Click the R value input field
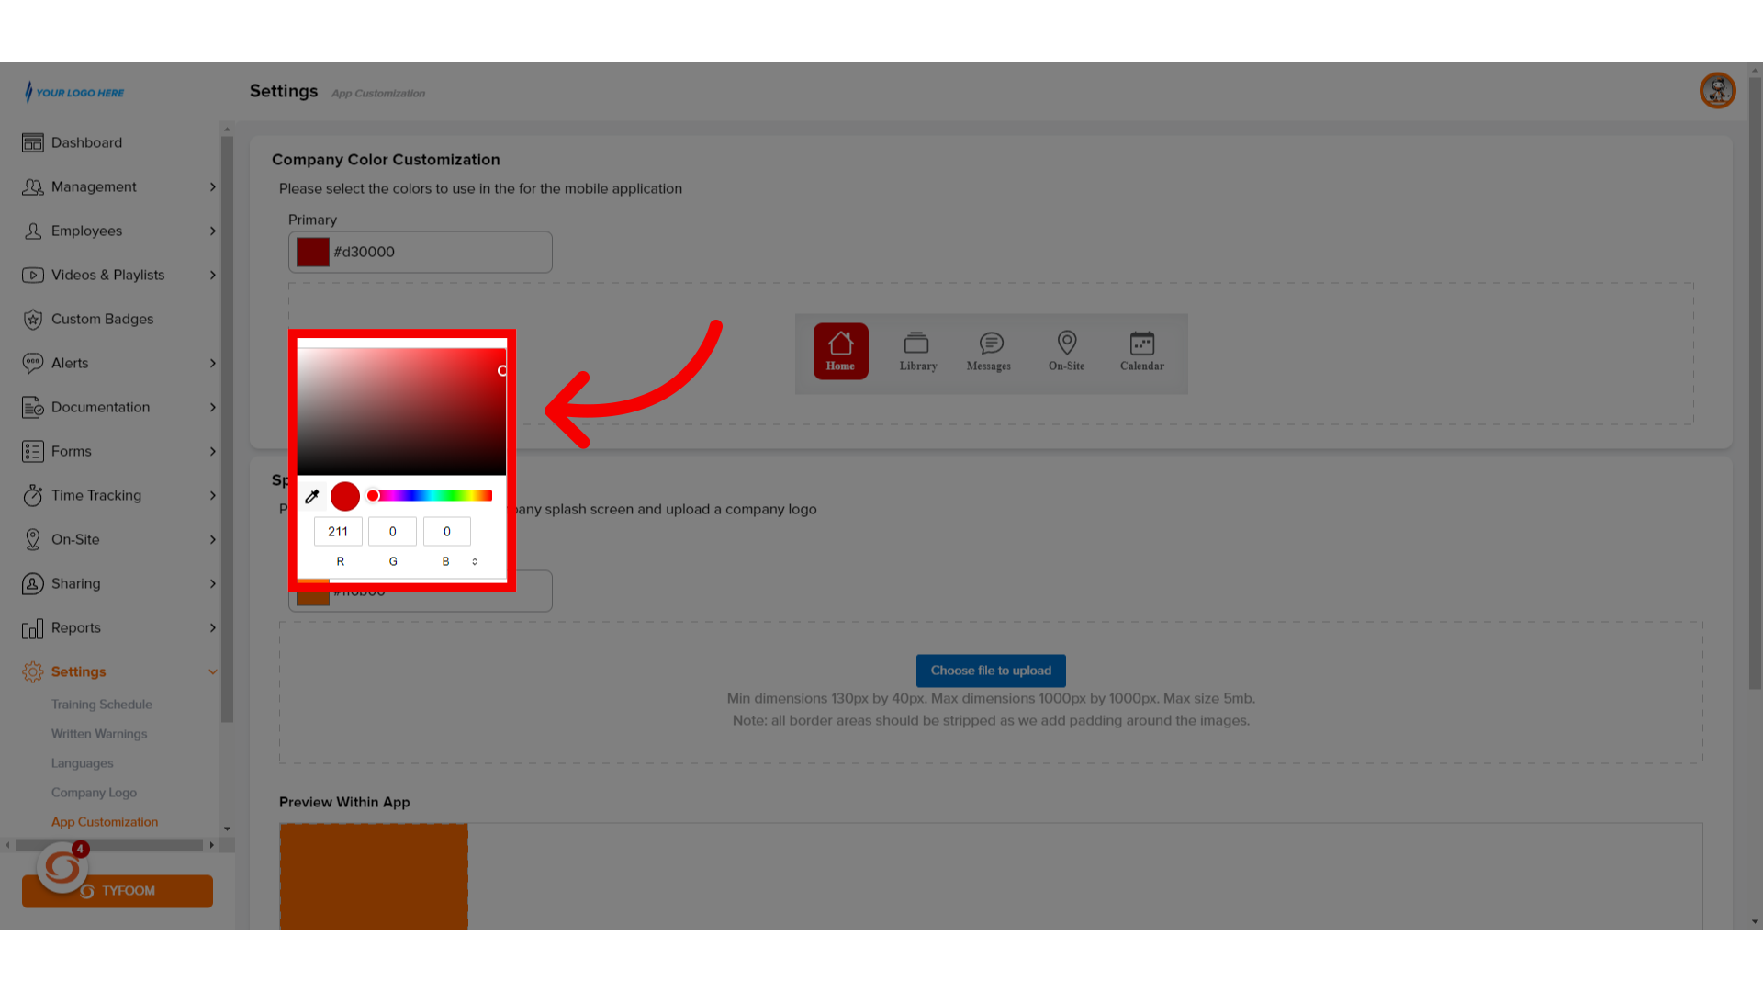 coord(339,531)
